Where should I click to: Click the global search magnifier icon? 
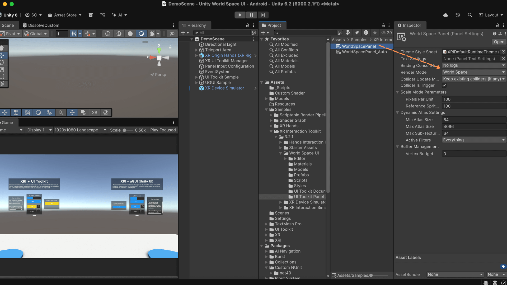pyautogui.click(x=470, y=15)
